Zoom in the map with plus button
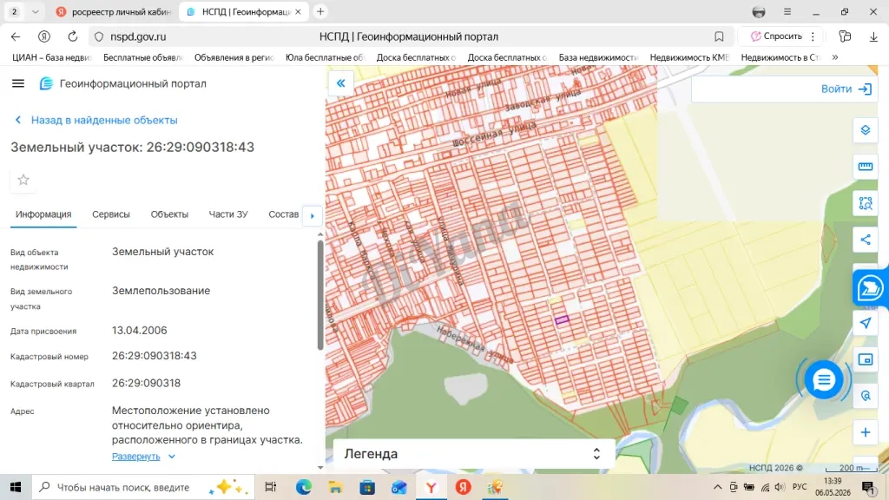Viewport: 889px width, 500px height. pyautogui.click(x=866, y=432)
